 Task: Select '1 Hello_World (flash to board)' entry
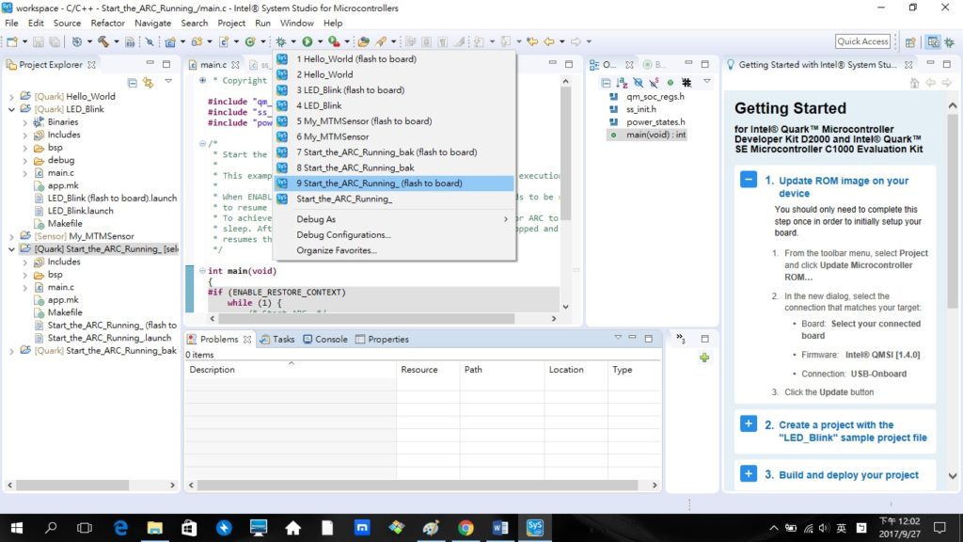click(394, 59)
